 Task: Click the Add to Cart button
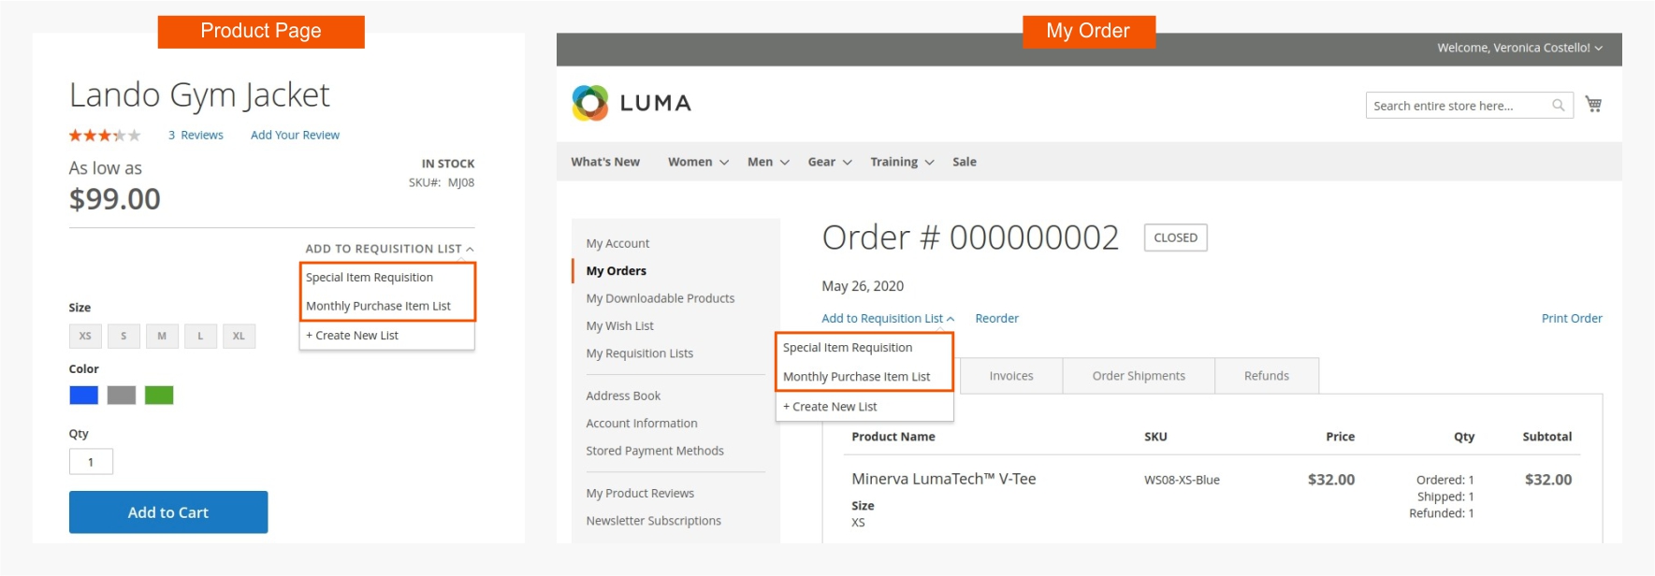[x=168, y=512]
